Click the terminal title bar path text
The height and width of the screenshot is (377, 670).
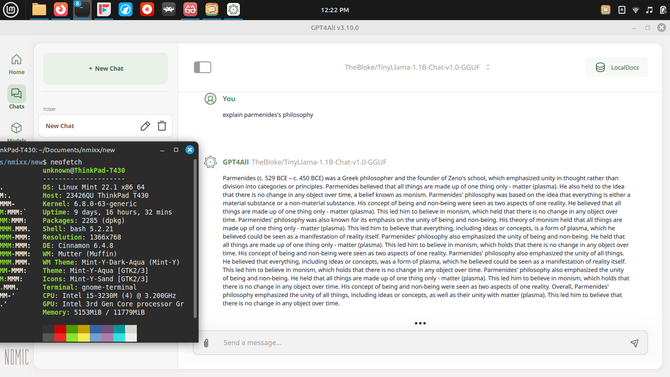coord(57,150)
